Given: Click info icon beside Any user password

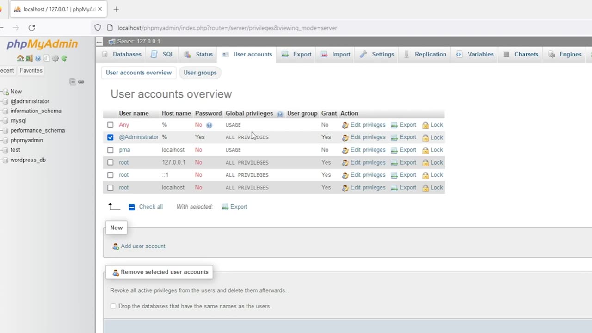Looking at the screenshot, I should click(x=209, y=125).
